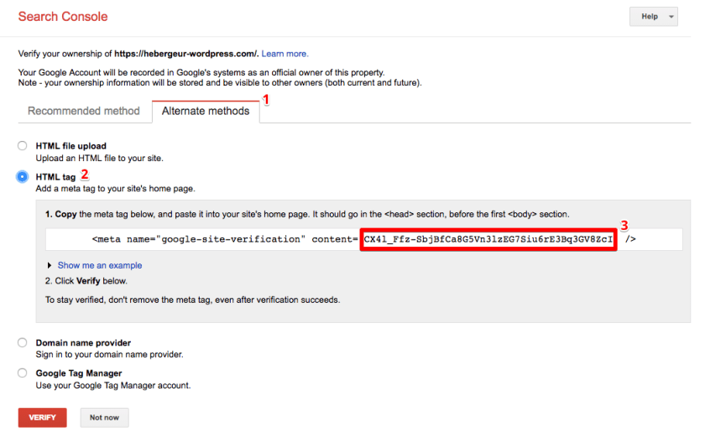Click the Help dropdown arrow

(671, 17)
